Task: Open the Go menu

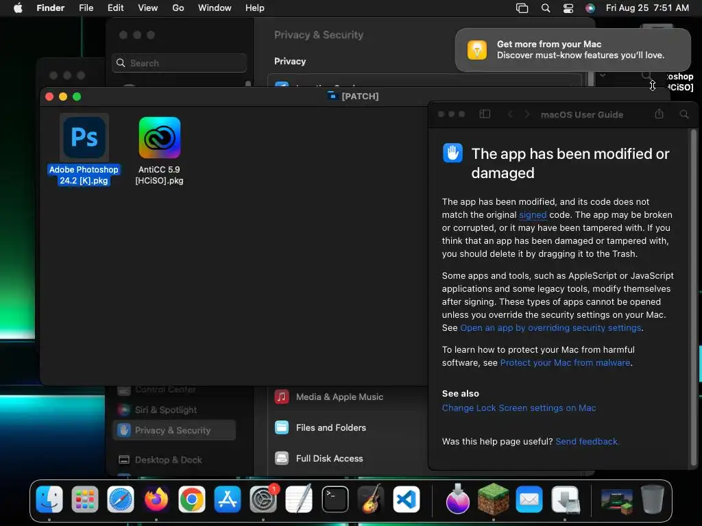Action: point(178,8)
